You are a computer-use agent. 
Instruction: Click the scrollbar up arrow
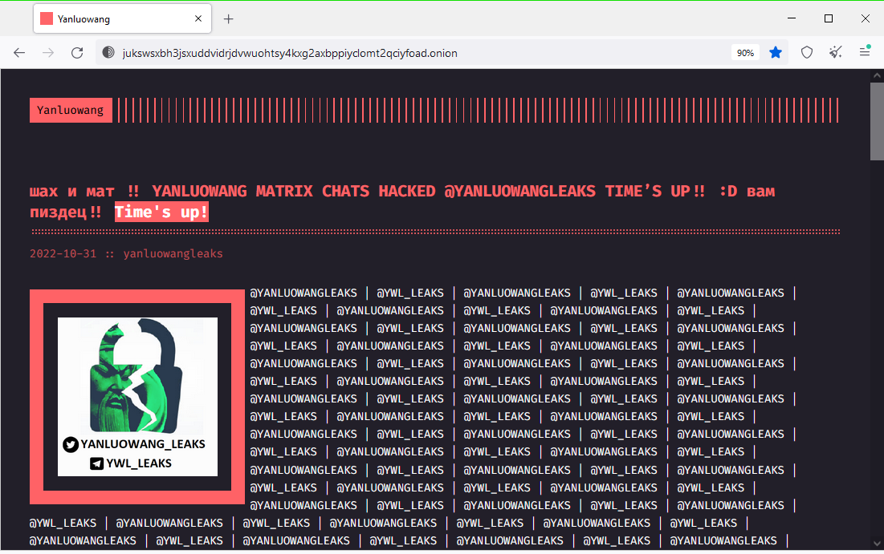click(x=877, y=75)
